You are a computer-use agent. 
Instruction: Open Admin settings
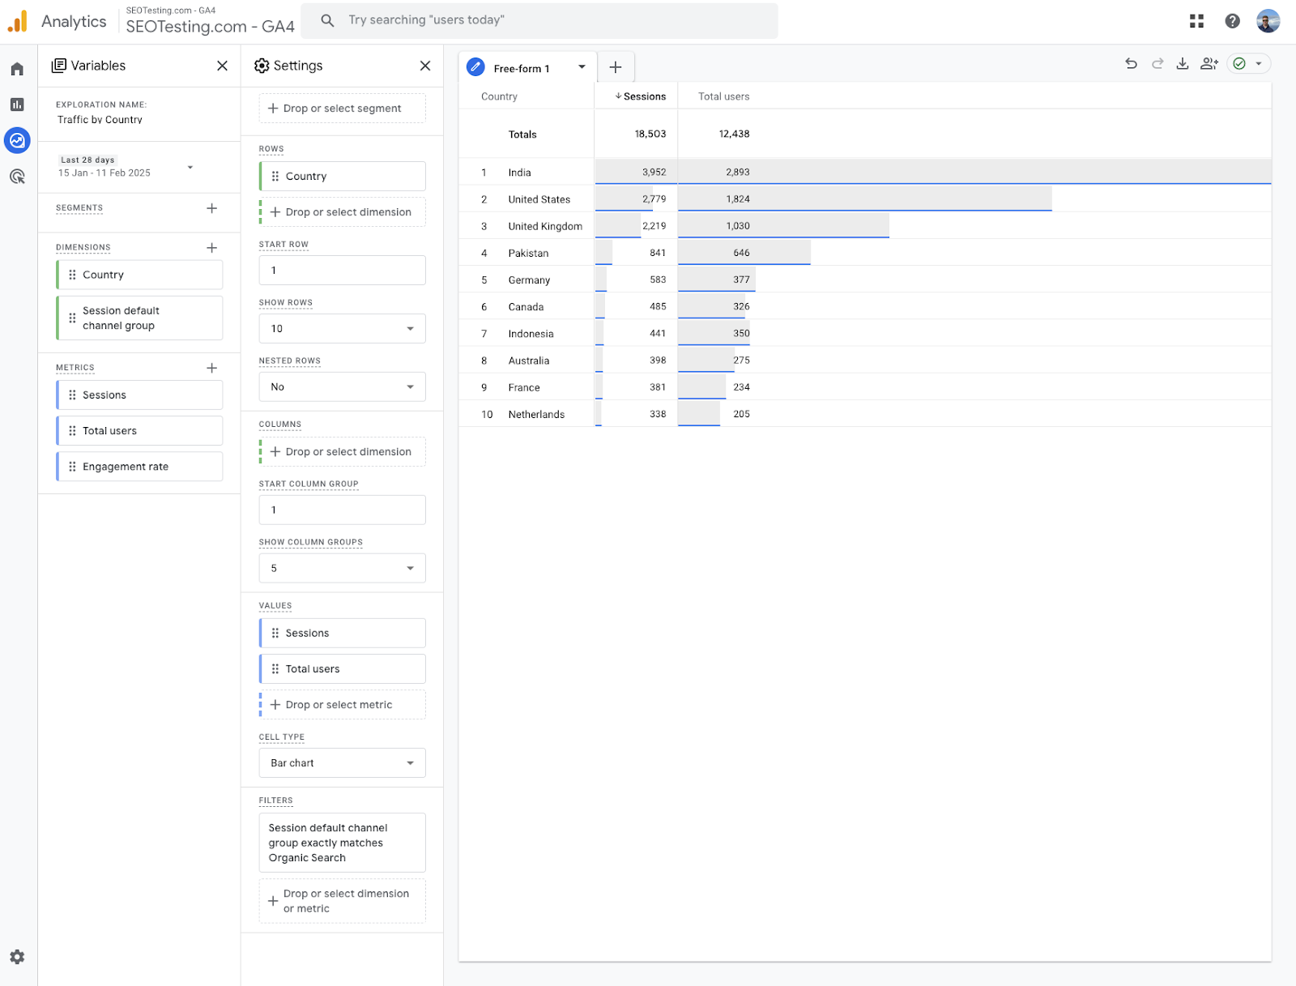click(x=16, y=957)
